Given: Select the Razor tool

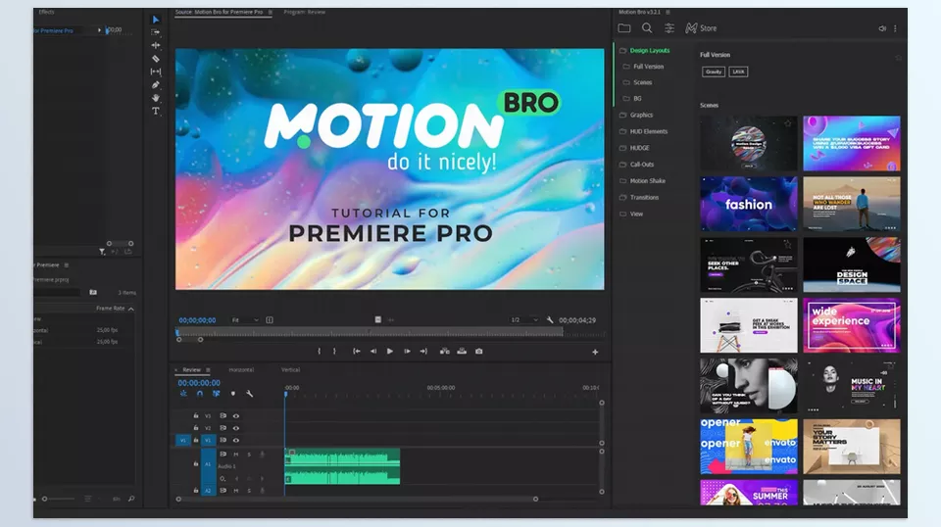Looking at the screenshot, I should [x=156, y=58].
